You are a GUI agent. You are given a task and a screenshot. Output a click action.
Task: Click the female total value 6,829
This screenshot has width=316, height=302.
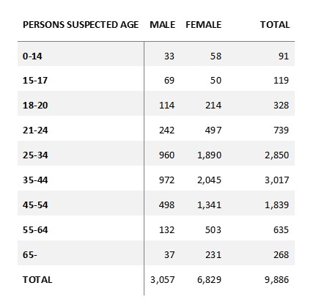(209, 280)
